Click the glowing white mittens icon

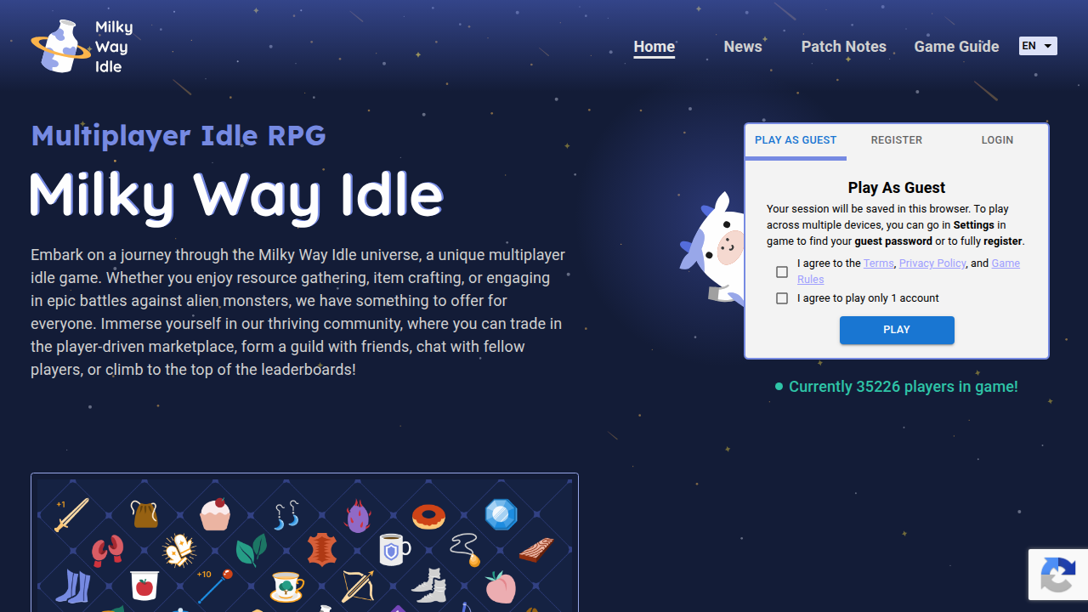tap(179, 551)
